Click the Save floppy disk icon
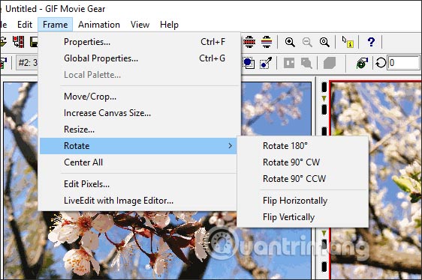The height and width of the screenshot is (280, 422). pyautogui.click(x=34, y=42)
